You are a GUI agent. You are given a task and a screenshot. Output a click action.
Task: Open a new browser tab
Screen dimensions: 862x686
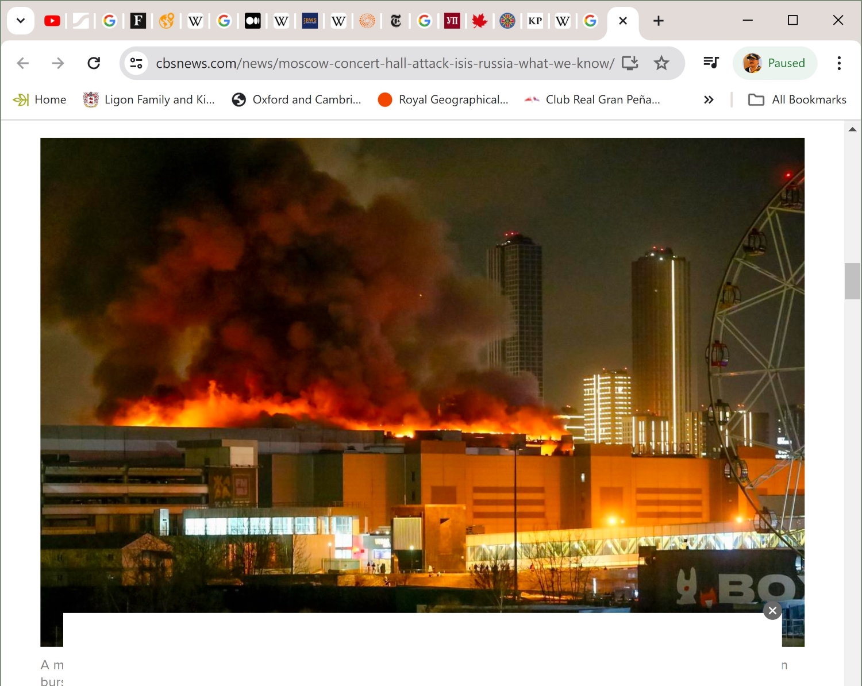659,21
